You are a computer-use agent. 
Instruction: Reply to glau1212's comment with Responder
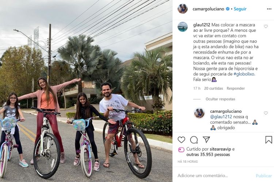(236, 88)
